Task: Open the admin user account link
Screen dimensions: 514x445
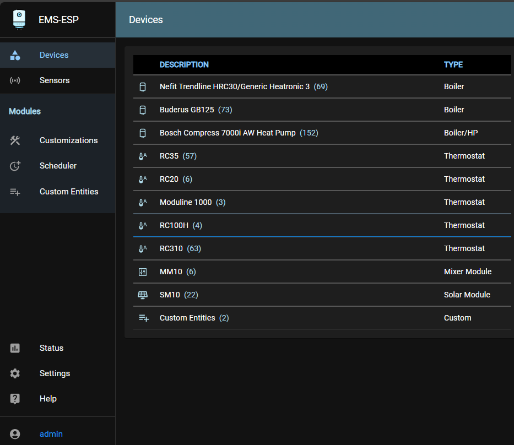Action: [51, 434]
